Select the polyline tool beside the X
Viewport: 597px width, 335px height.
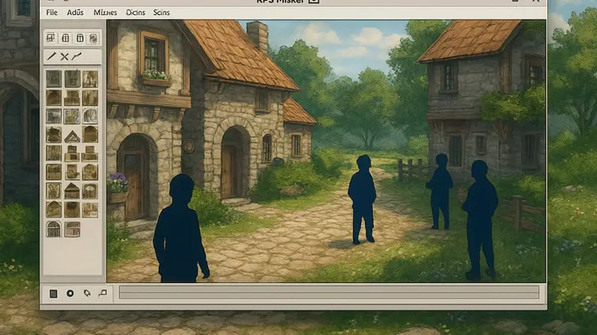coord(77,57)
